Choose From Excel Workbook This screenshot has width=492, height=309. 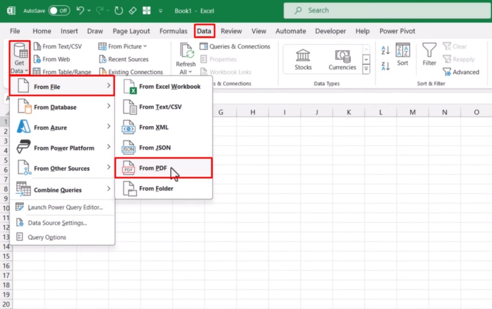point(163,86)
